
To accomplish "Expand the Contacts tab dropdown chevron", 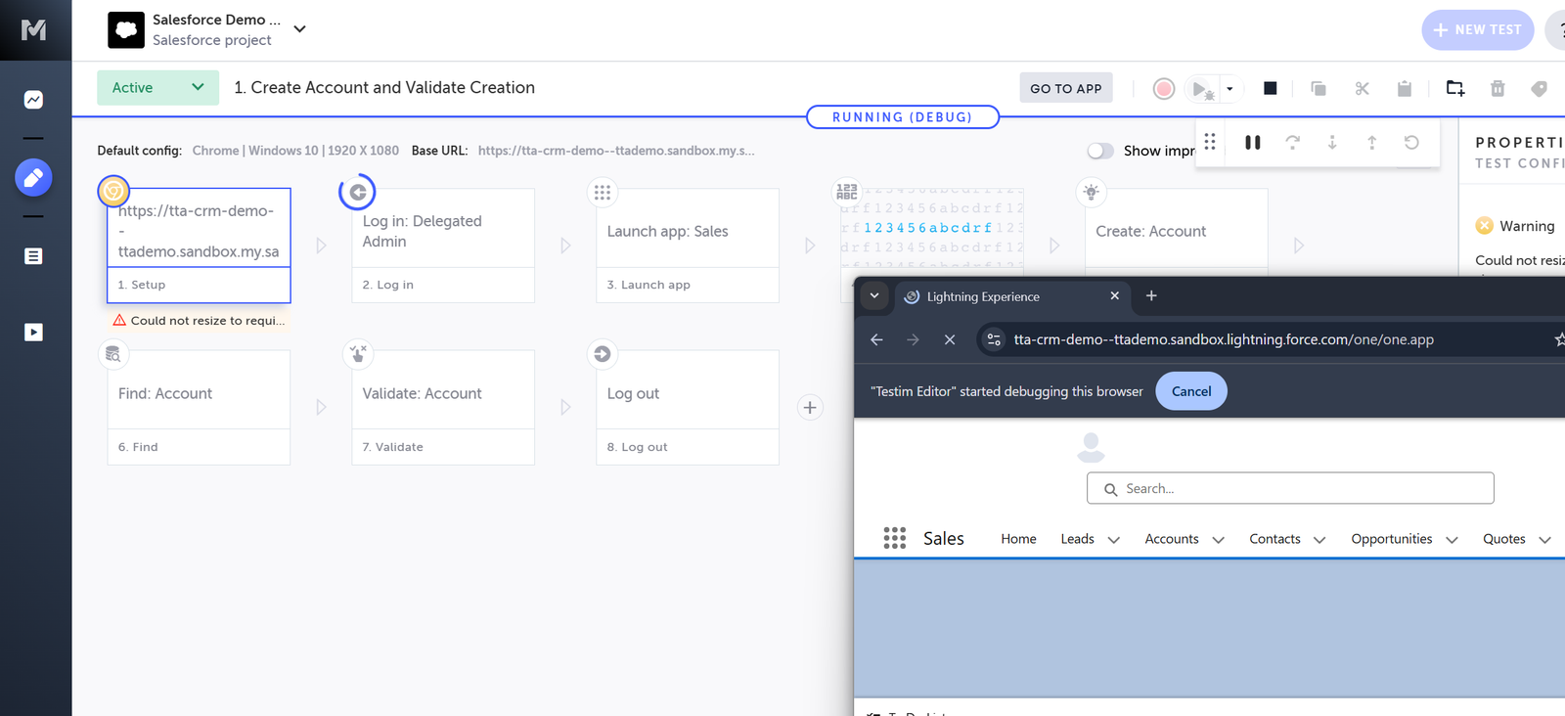I will click(x=1319, y=540).
